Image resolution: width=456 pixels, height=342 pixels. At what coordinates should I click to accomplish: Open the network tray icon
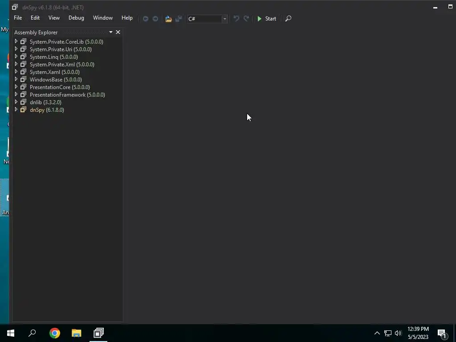pyautogui.click(x=388, y=333)
